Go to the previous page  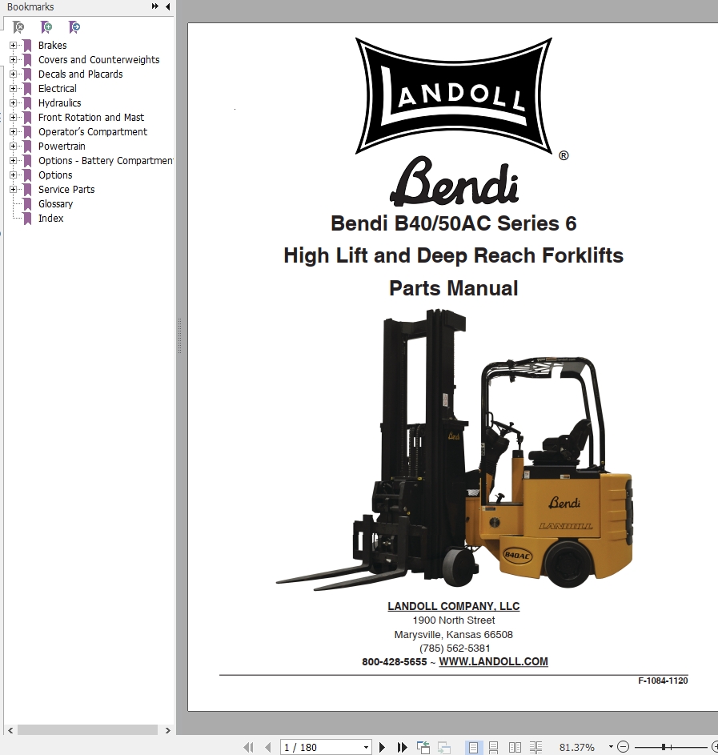pyautogui.click(x=268, y=747)
